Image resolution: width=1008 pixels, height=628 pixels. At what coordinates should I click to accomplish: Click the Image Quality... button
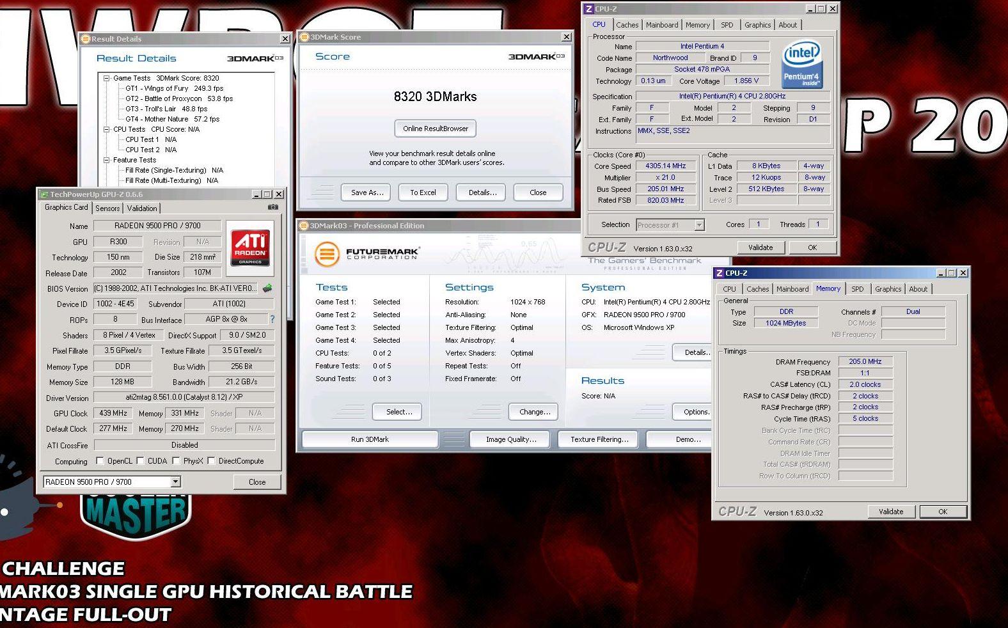tap(511, 439)
